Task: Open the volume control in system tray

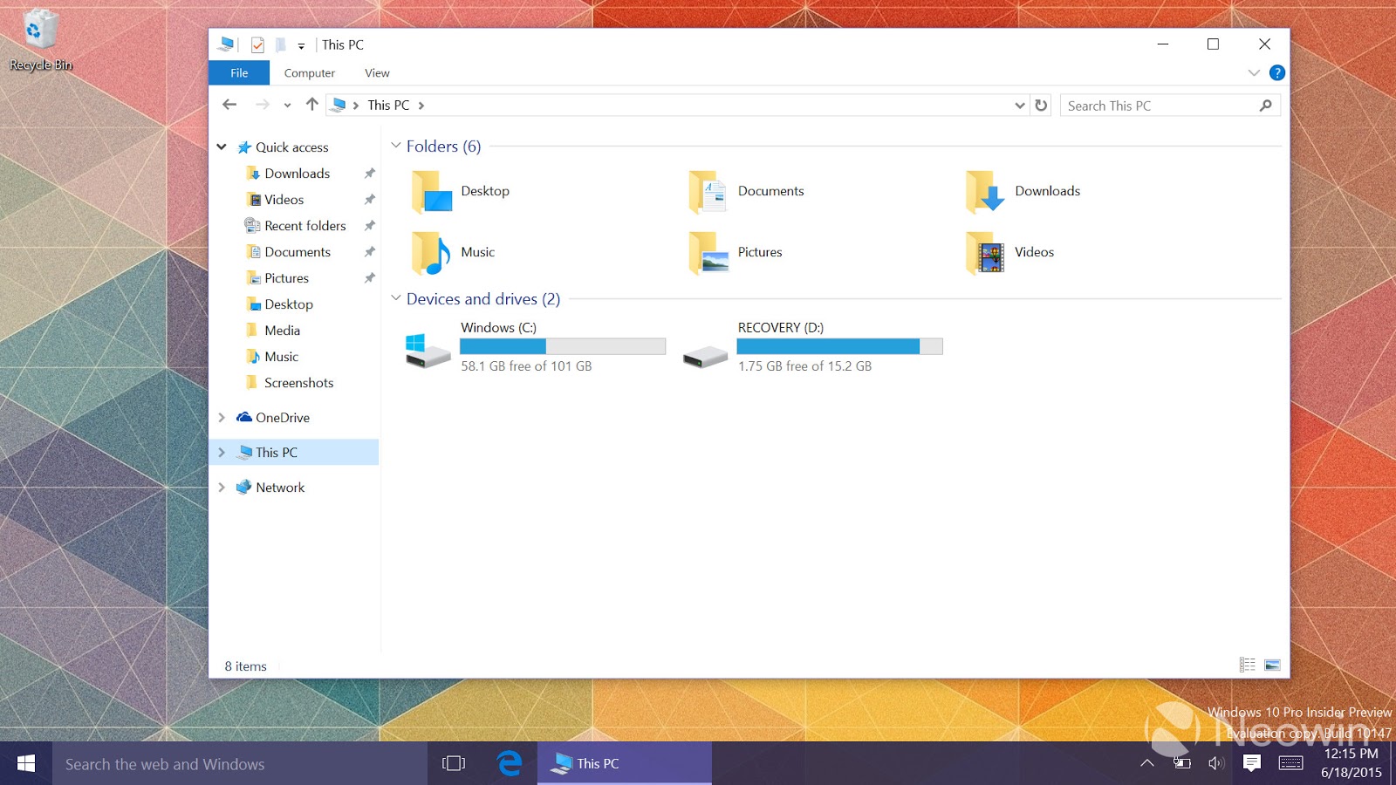Action: point(1216,763)
